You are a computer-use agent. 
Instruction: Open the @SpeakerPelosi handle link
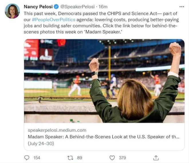76,7
